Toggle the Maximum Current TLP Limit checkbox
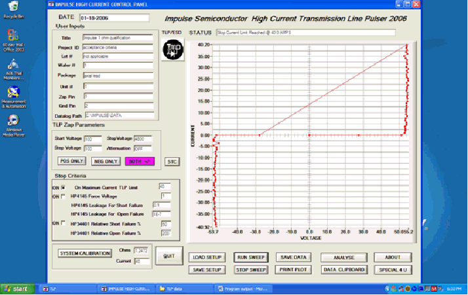468x295 pixels. pos(64,187)
